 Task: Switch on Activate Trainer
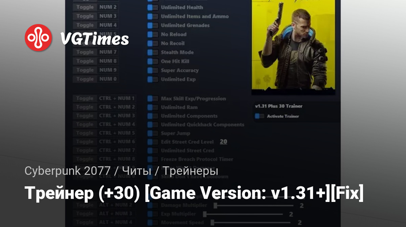pos(260,116)
